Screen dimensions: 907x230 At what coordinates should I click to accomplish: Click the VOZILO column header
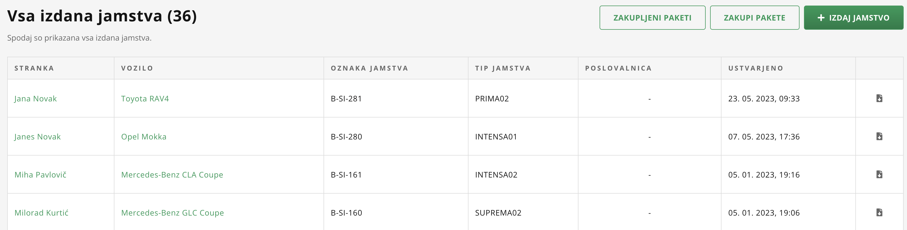click(137, 68)
